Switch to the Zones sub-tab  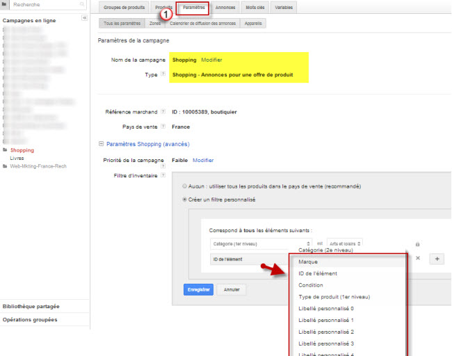tap(155, 24)
